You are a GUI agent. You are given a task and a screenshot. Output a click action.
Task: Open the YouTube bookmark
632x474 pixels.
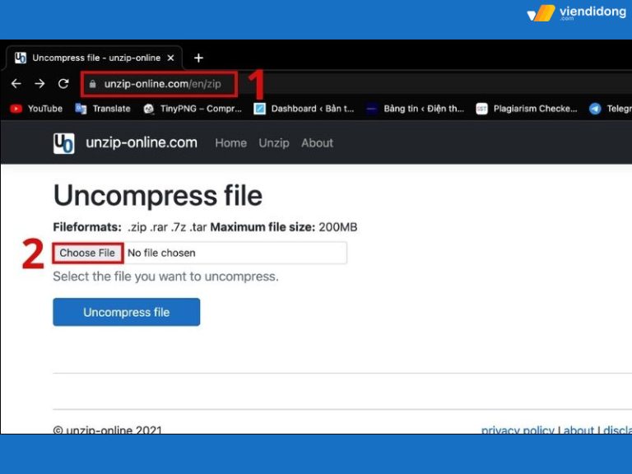click(36, 109)
